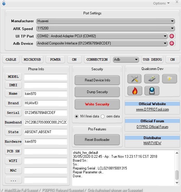181x192 pixels.
Task: Click the ellipsis label button
Action: tap(13, 180)
